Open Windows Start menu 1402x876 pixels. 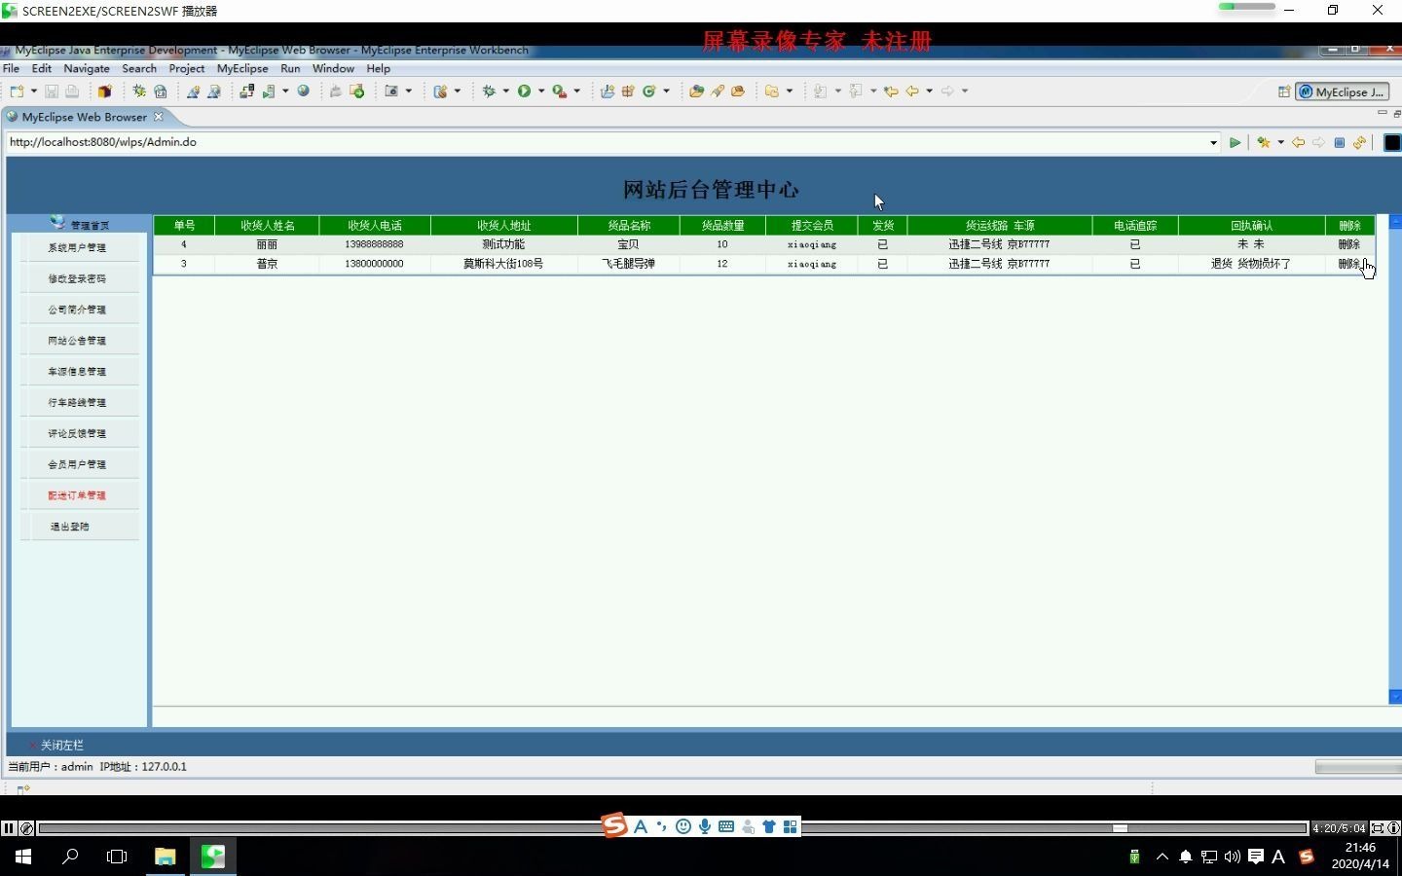(23, 857)
